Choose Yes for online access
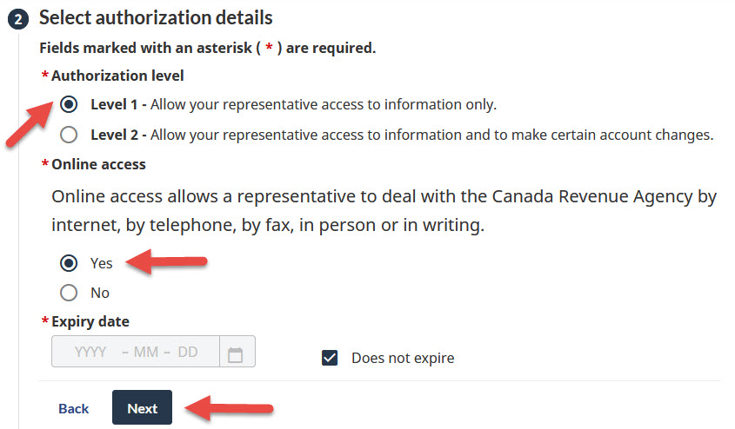 (x=69, y=263)
